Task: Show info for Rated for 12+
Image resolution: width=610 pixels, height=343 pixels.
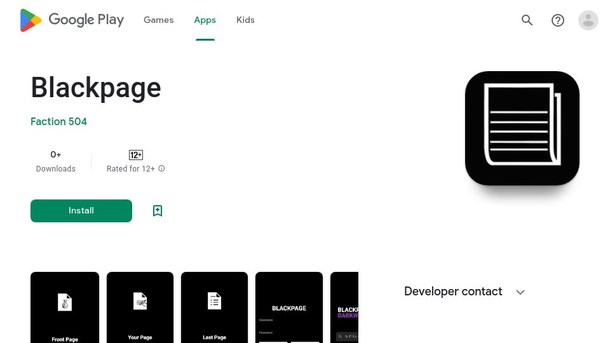Action: [161, 168]
